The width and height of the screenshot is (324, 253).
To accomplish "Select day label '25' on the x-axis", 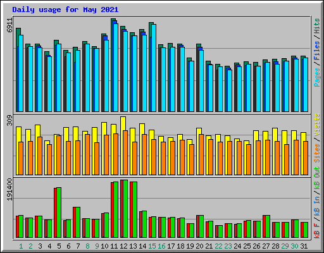I will pyautogui.click(x=247, y=246).
